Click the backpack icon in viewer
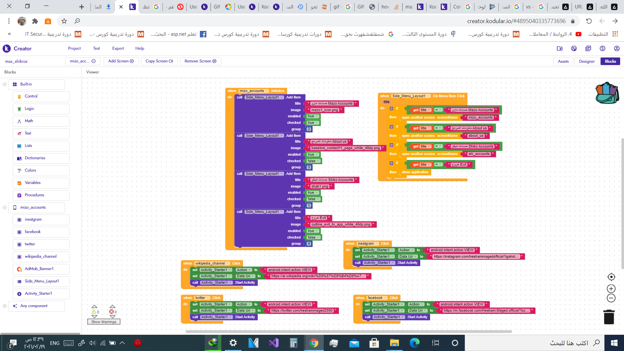This screenshot has height=351, width=624. tap(607, 93)
